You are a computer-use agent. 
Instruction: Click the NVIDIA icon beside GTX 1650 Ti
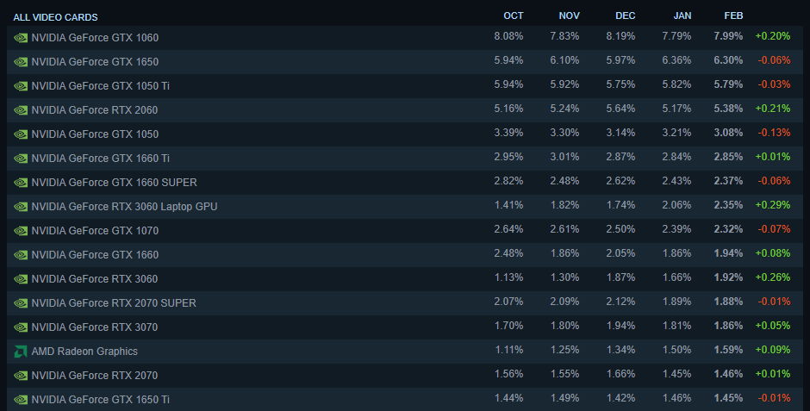(21, 400)
